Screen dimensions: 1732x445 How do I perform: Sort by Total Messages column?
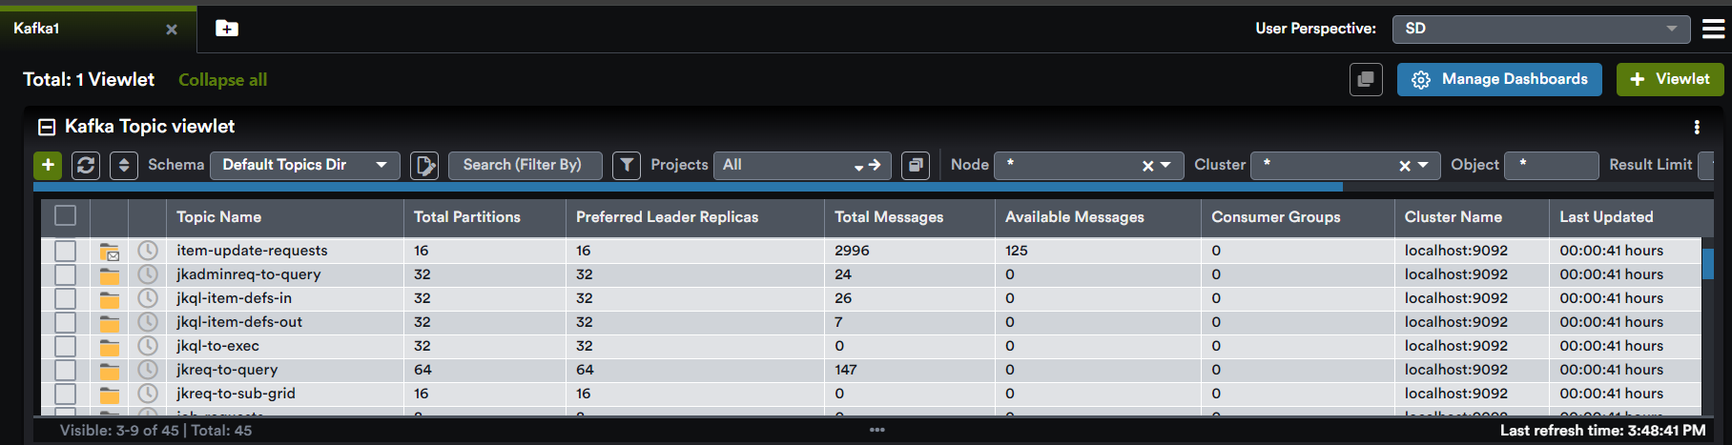coord(889,217)
